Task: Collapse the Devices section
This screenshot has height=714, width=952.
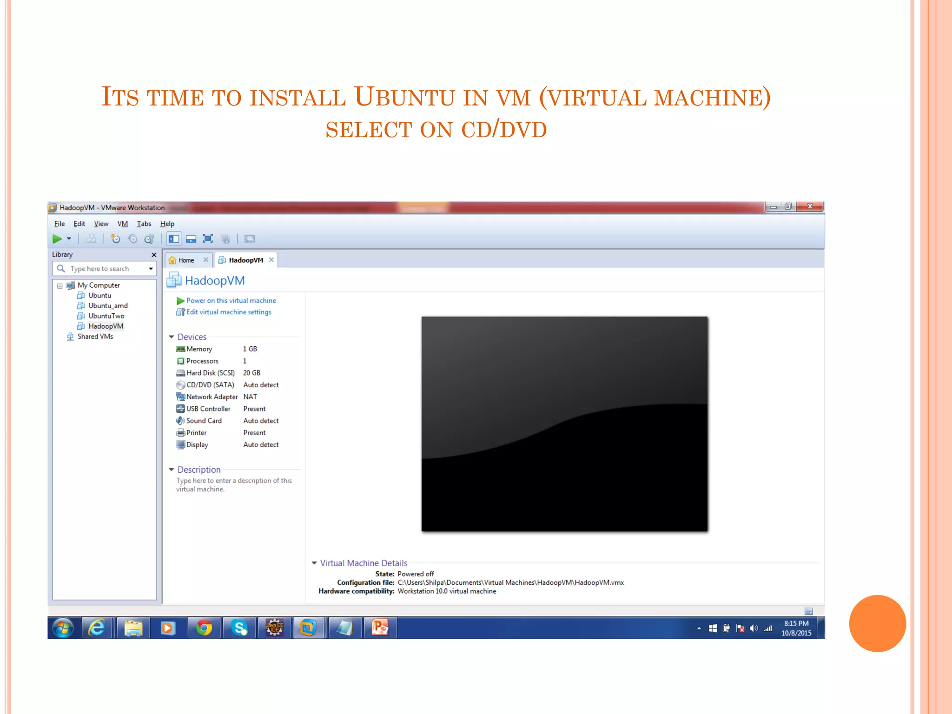Action: (x=172, y=337)
